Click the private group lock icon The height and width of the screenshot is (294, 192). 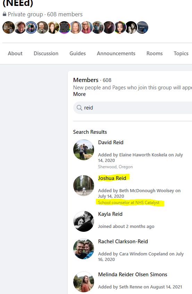(x=5, y=14)
